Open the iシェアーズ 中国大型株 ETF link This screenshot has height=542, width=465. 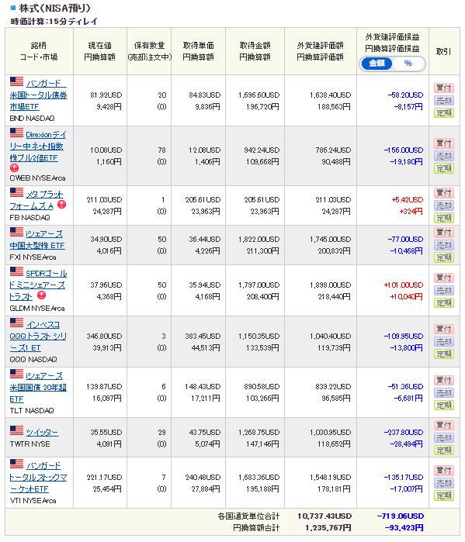point(37,240)
